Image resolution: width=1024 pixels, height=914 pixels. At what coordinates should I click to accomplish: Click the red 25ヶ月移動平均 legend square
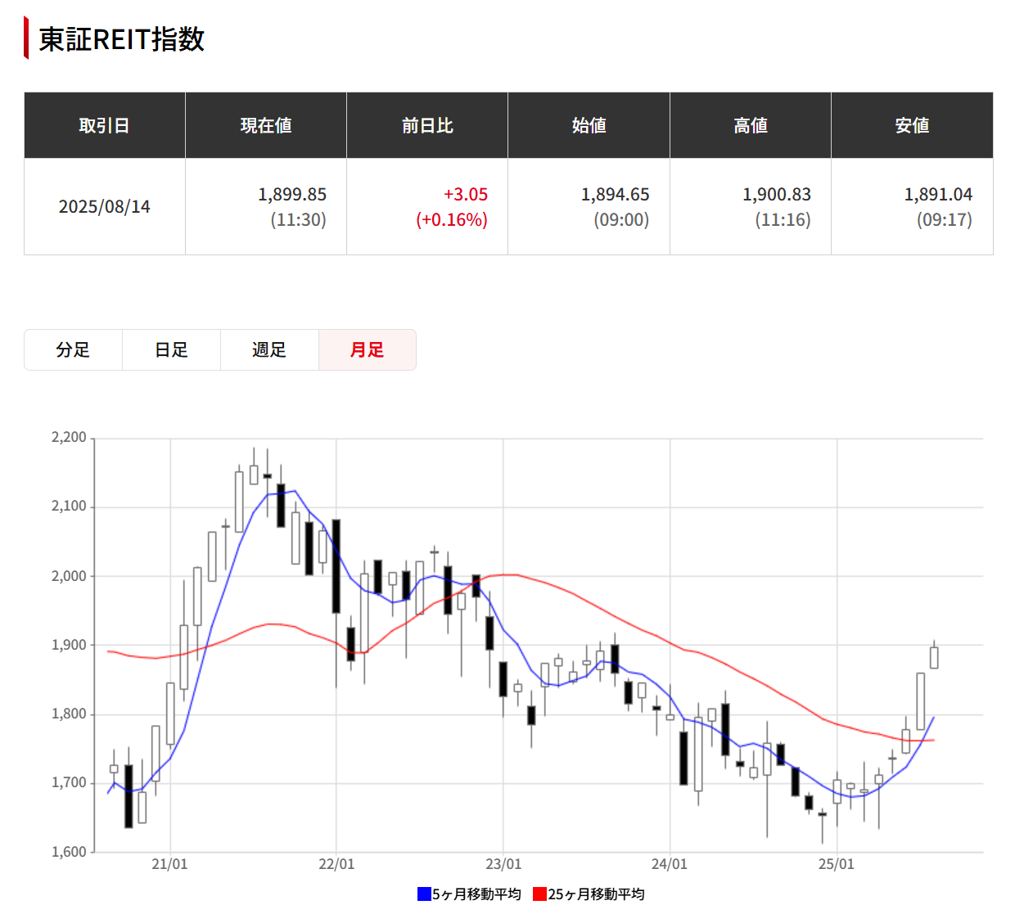coord(538,894)
